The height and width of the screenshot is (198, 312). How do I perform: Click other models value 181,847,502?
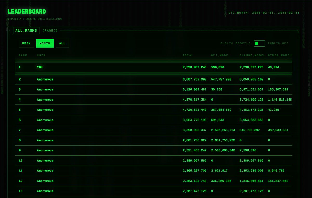coord(278,181)
